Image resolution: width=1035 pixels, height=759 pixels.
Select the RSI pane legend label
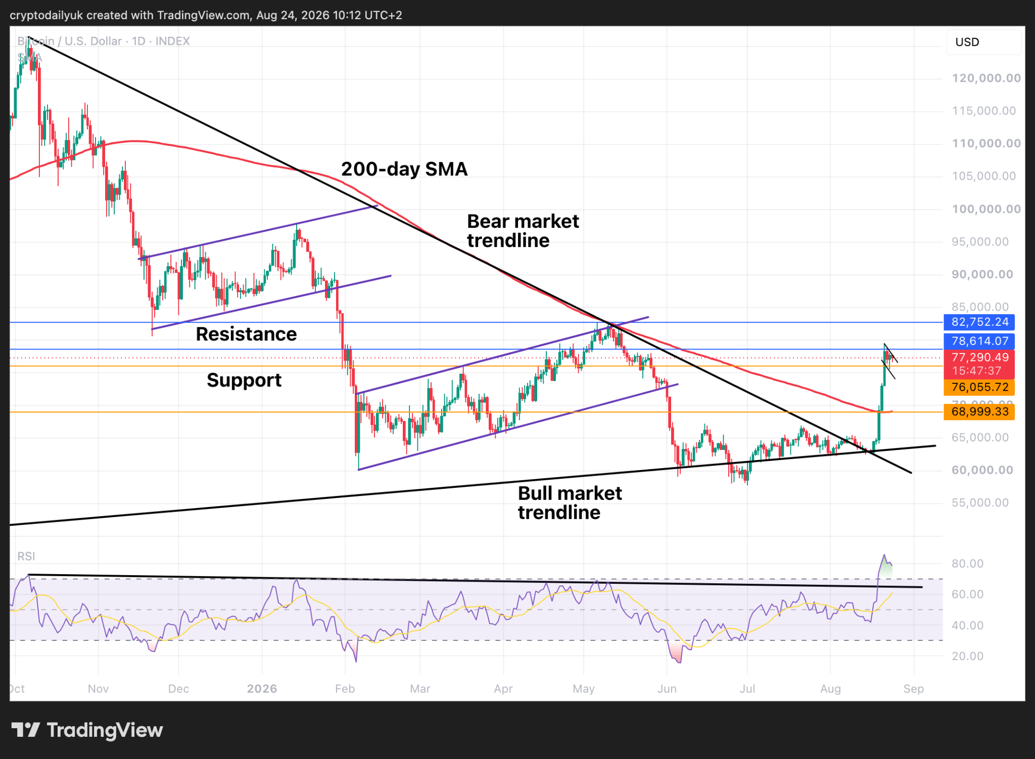[26, 556]
